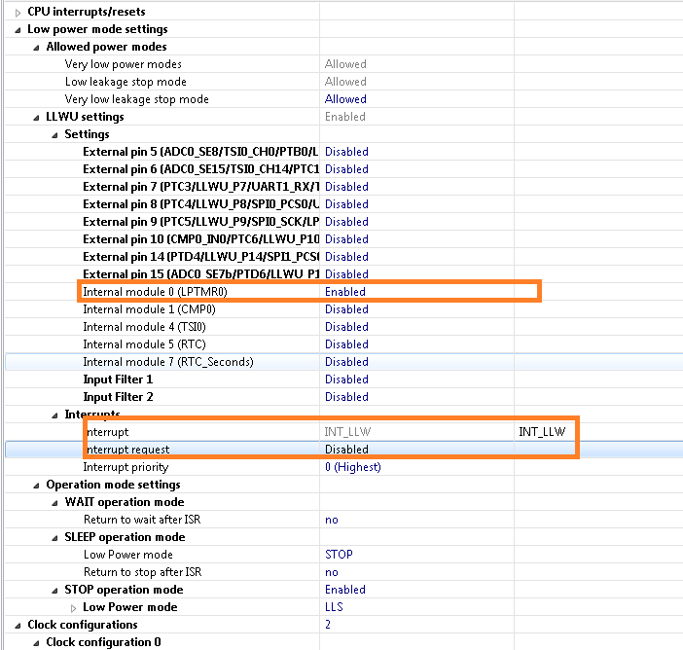Change Input Filter 1 Disabled value
The height and width of the screenshot is (650, 683).
(x=346, y=379)
